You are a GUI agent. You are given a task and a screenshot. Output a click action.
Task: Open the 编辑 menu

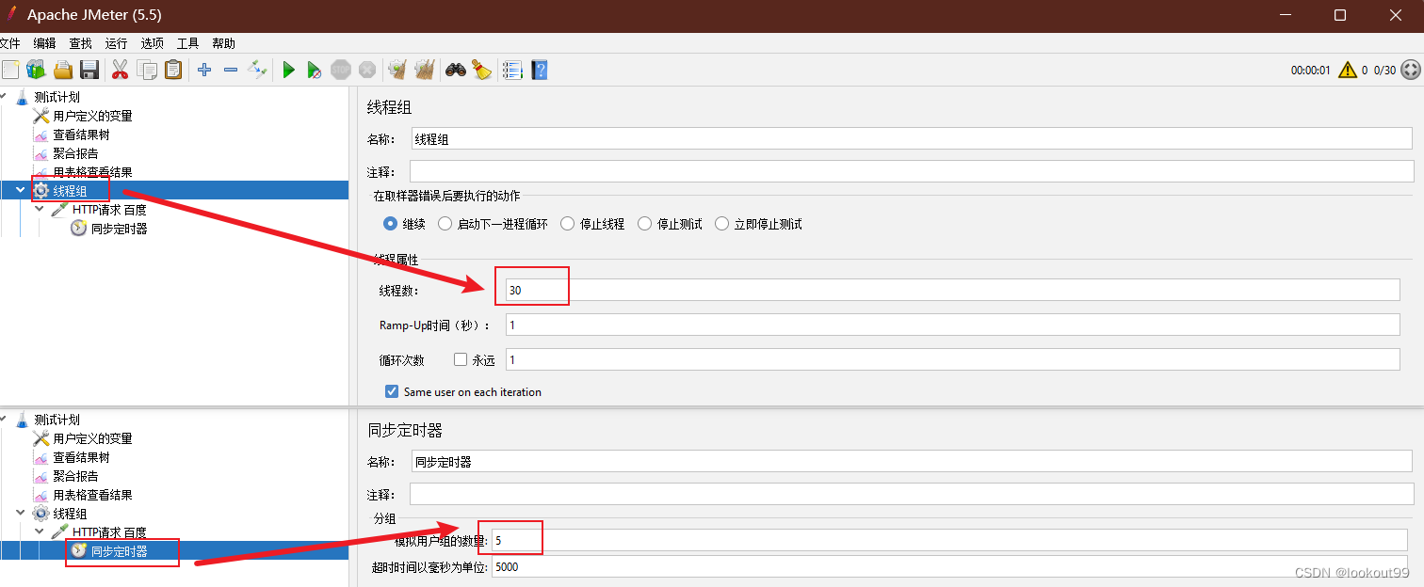pos(44,43)
